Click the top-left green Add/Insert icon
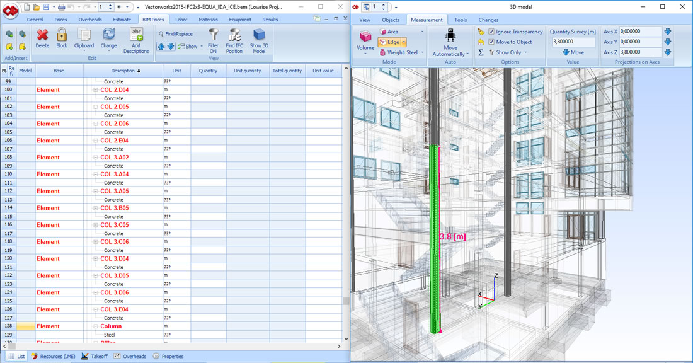 pos(9,34)
